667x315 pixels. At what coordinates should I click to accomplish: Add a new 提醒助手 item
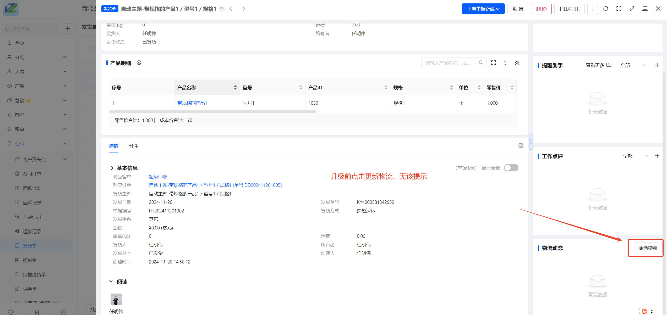pyautogui.click(x=657, y=65)
